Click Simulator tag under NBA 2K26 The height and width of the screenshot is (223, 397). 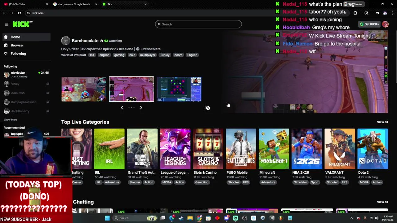pos(300,182)
